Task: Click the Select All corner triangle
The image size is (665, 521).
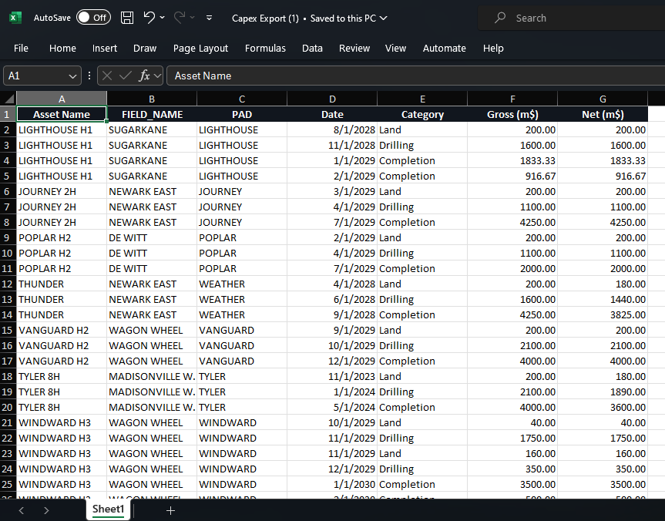Action: [x=8, y=99]
